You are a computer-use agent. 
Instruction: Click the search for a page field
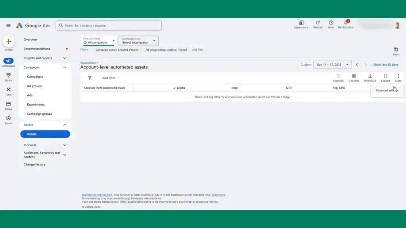[x=109, y=26]
